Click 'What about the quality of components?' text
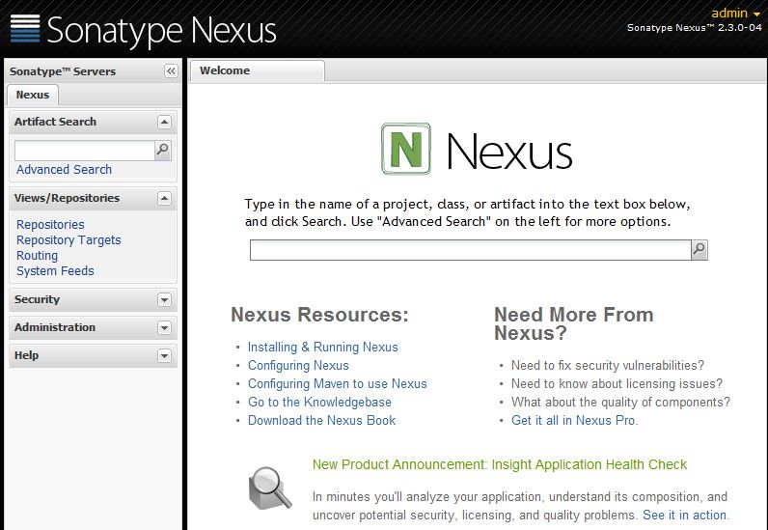The height and width of the screenshot is (530, 768). click(x=620, y=402)
